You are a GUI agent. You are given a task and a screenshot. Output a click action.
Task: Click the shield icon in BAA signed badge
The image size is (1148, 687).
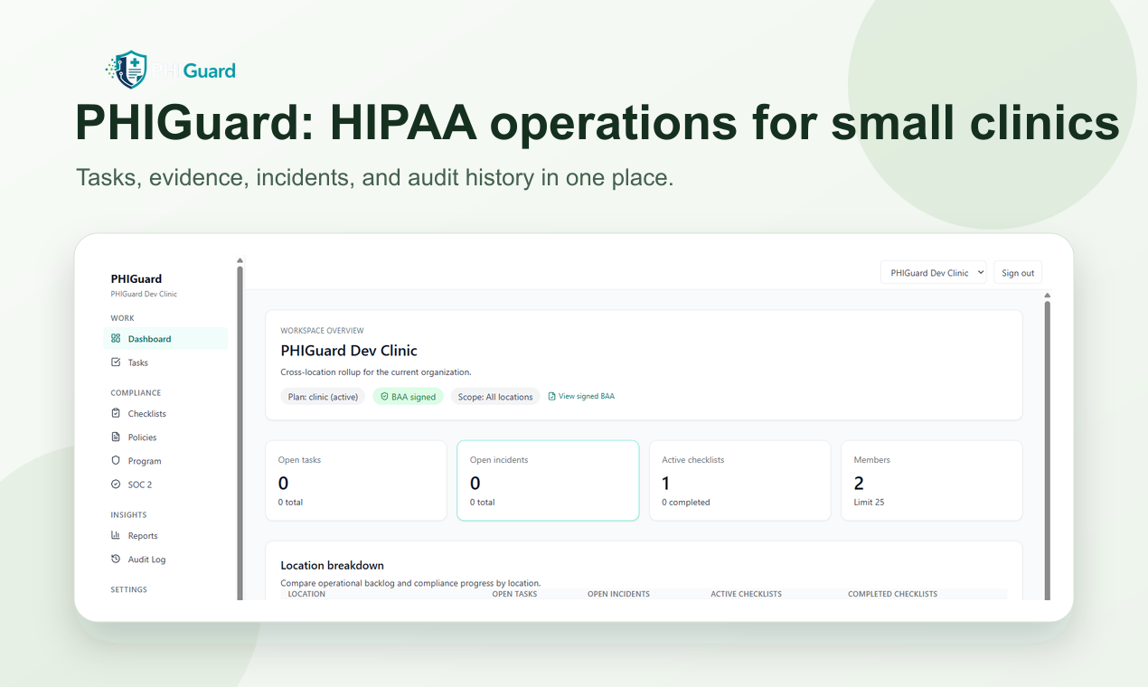384,396
